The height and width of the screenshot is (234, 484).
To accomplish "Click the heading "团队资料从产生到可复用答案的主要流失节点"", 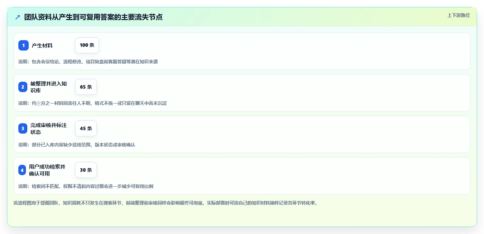I will [93, 17].
